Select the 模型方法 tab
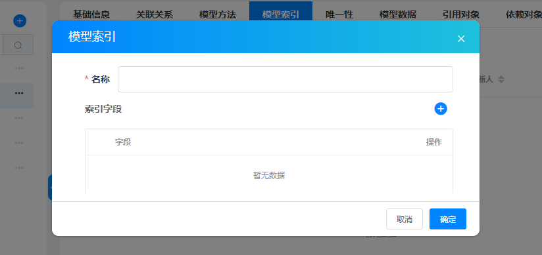 pyautogui.click(x=218, y=14)
